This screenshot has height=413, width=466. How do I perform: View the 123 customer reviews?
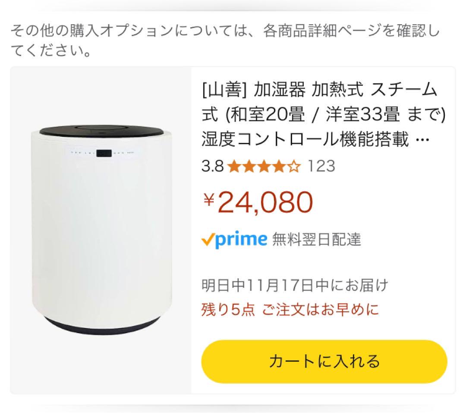coord(321,166)
